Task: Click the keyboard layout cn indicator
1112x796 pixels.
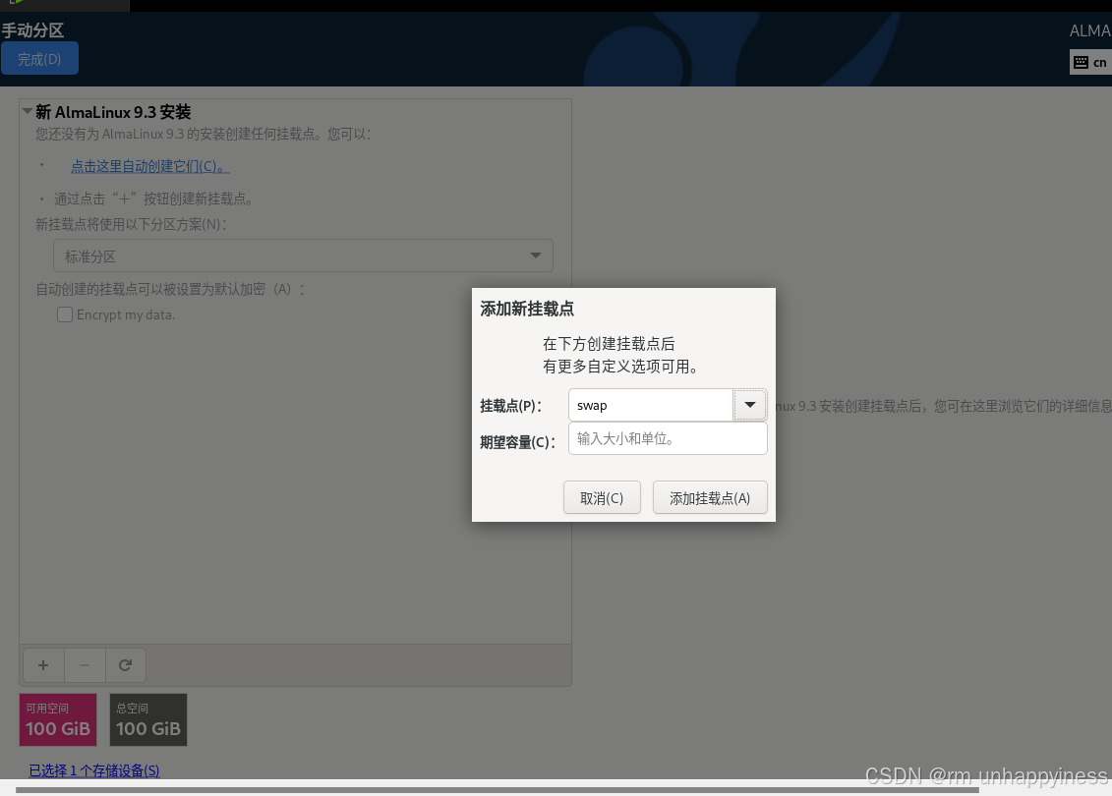Action: 1090,62
